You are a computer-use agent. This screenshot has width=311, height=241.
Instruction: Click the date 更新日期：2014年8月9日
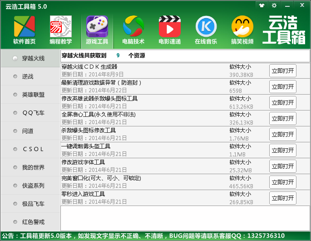[93, 75]
